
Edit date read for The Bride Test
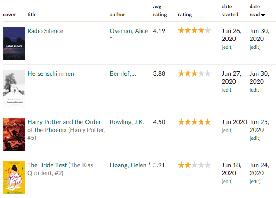[x=255, y=181]
